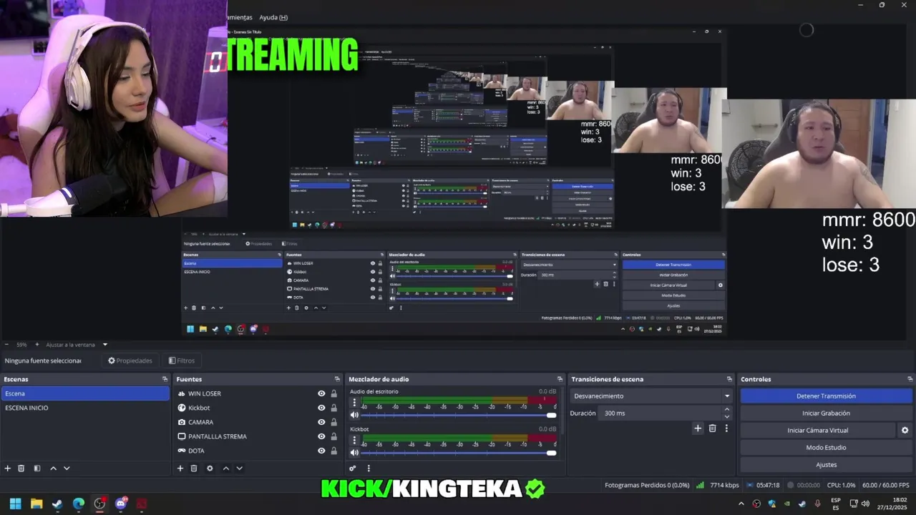
Task: Open Audio del escritorio three-dot options
Action: [x=354, y=403]
